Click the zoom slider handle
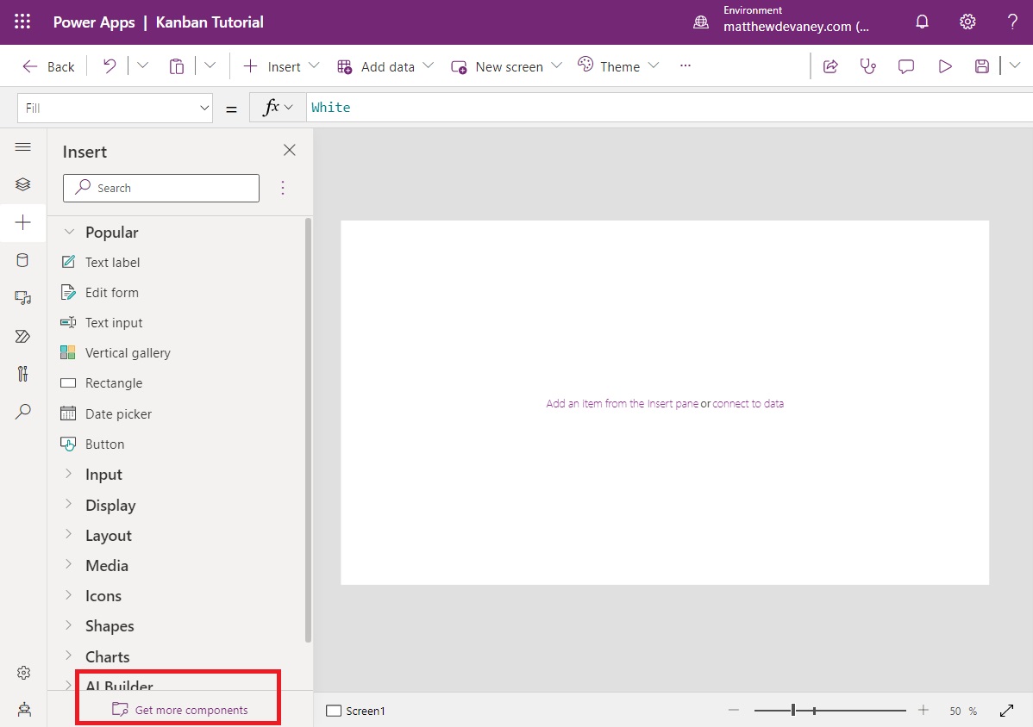 [x=793, y=710]
